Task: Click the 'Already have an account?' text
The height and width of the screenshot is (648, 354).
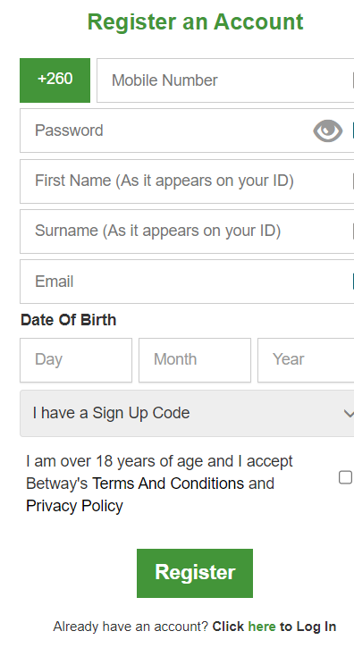Action: click(131, 627)
